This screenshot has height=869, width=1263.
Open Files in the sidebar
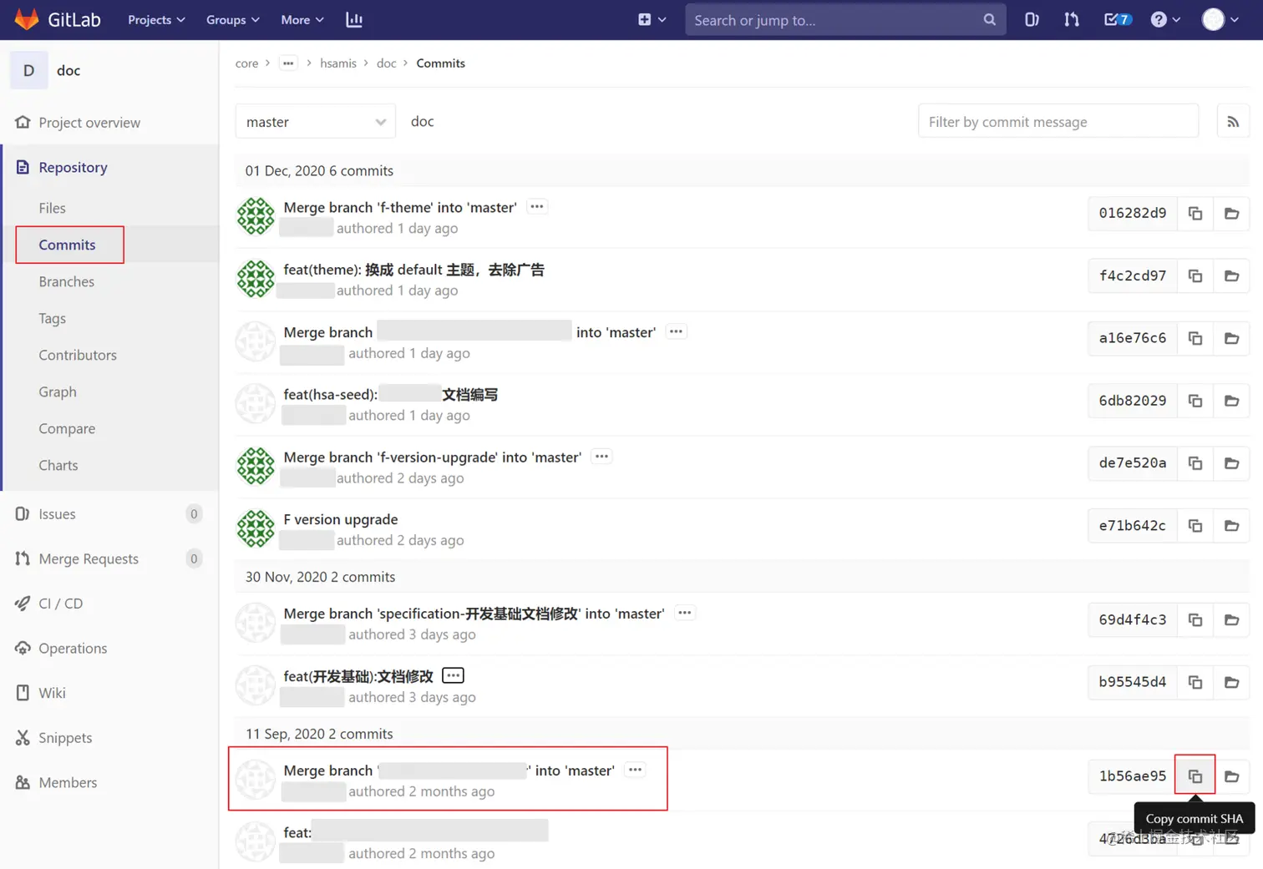click(52, 208)
